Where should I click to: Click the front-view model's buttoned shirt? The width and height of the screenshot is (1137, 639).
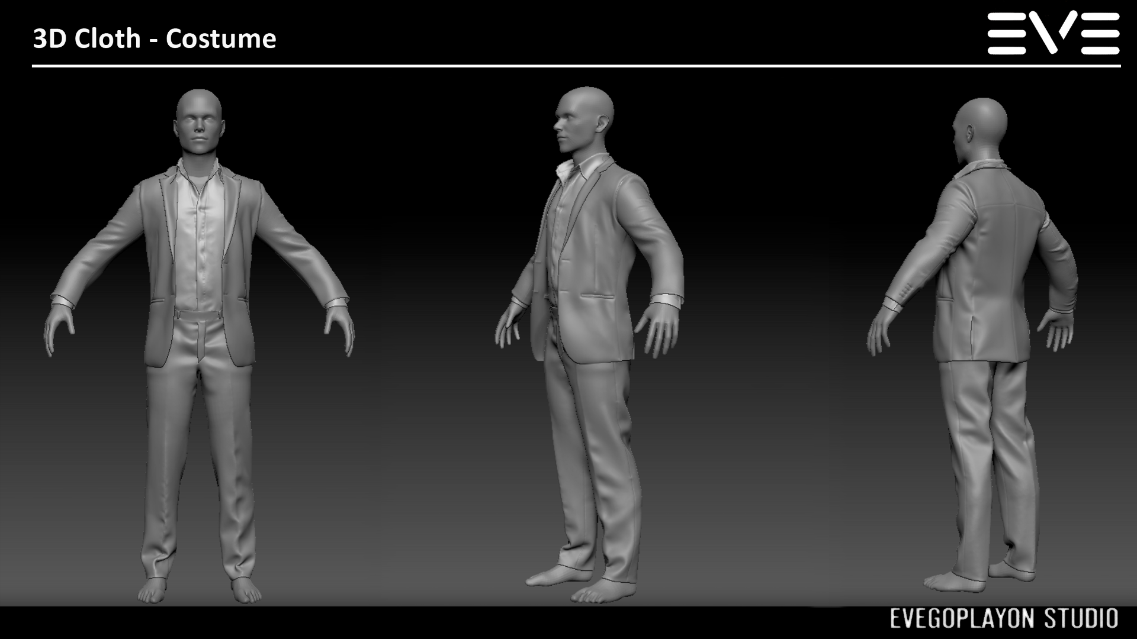(199, 237)
